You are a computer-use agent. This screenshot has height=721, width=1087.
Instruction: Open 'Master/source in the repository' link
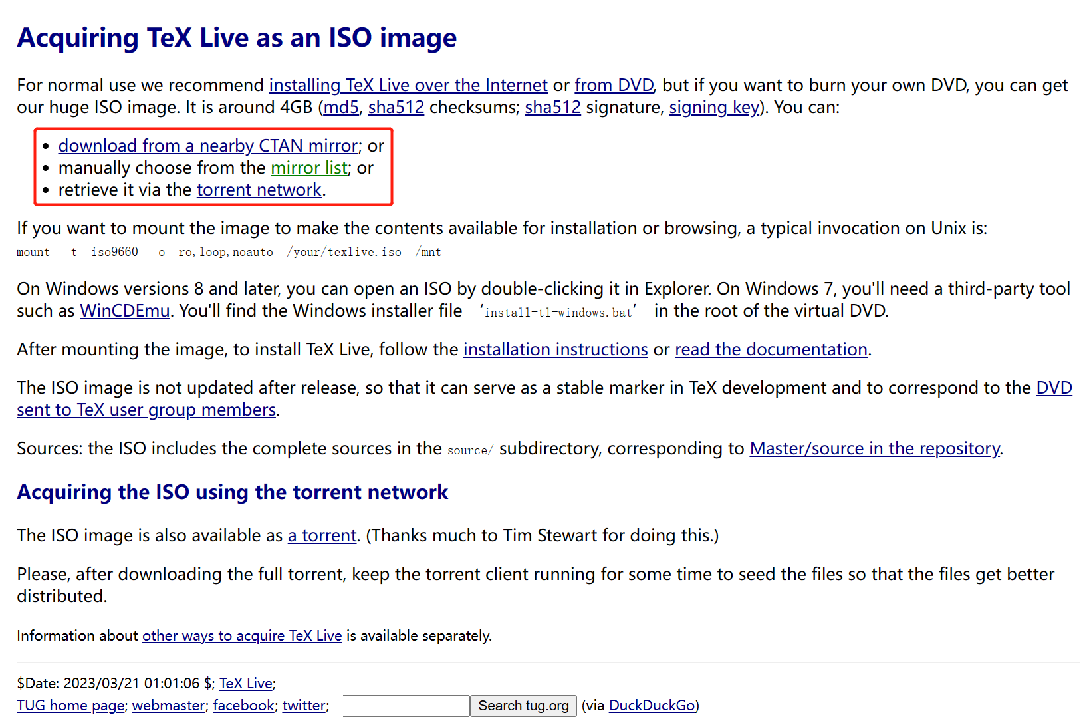[x=875, y=448]
